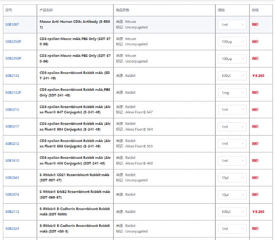Expand the 1mg specification dropdown

(232, 93)
